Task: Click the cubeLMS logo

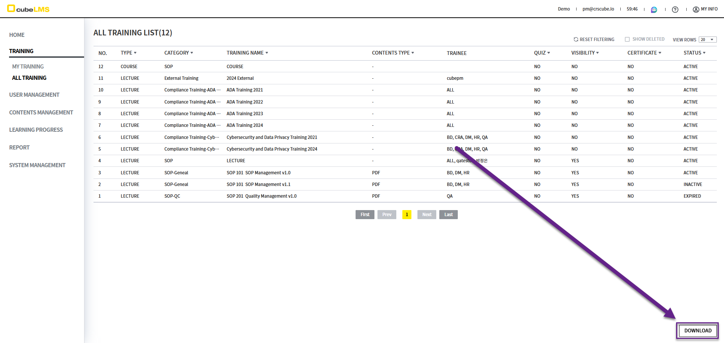Action: coord(29,9)
